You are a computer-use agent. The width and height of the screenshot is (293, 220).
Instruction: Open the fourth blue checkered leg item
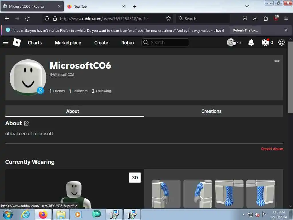click(261, 194)
